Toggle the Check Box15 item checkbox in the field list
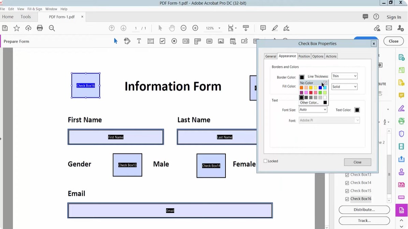 click(347, 191)
